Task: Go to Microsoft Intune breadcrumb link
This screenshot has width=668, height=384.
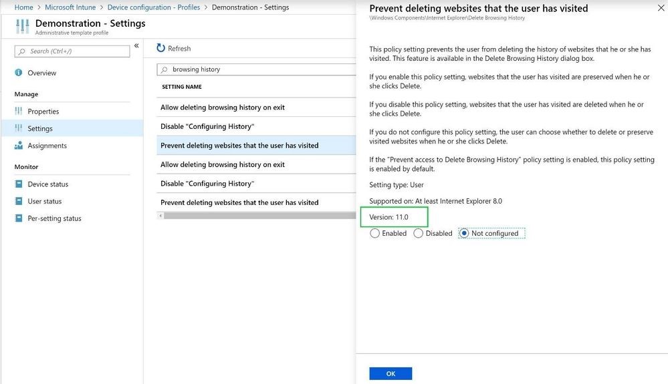Action: [70, 7]
